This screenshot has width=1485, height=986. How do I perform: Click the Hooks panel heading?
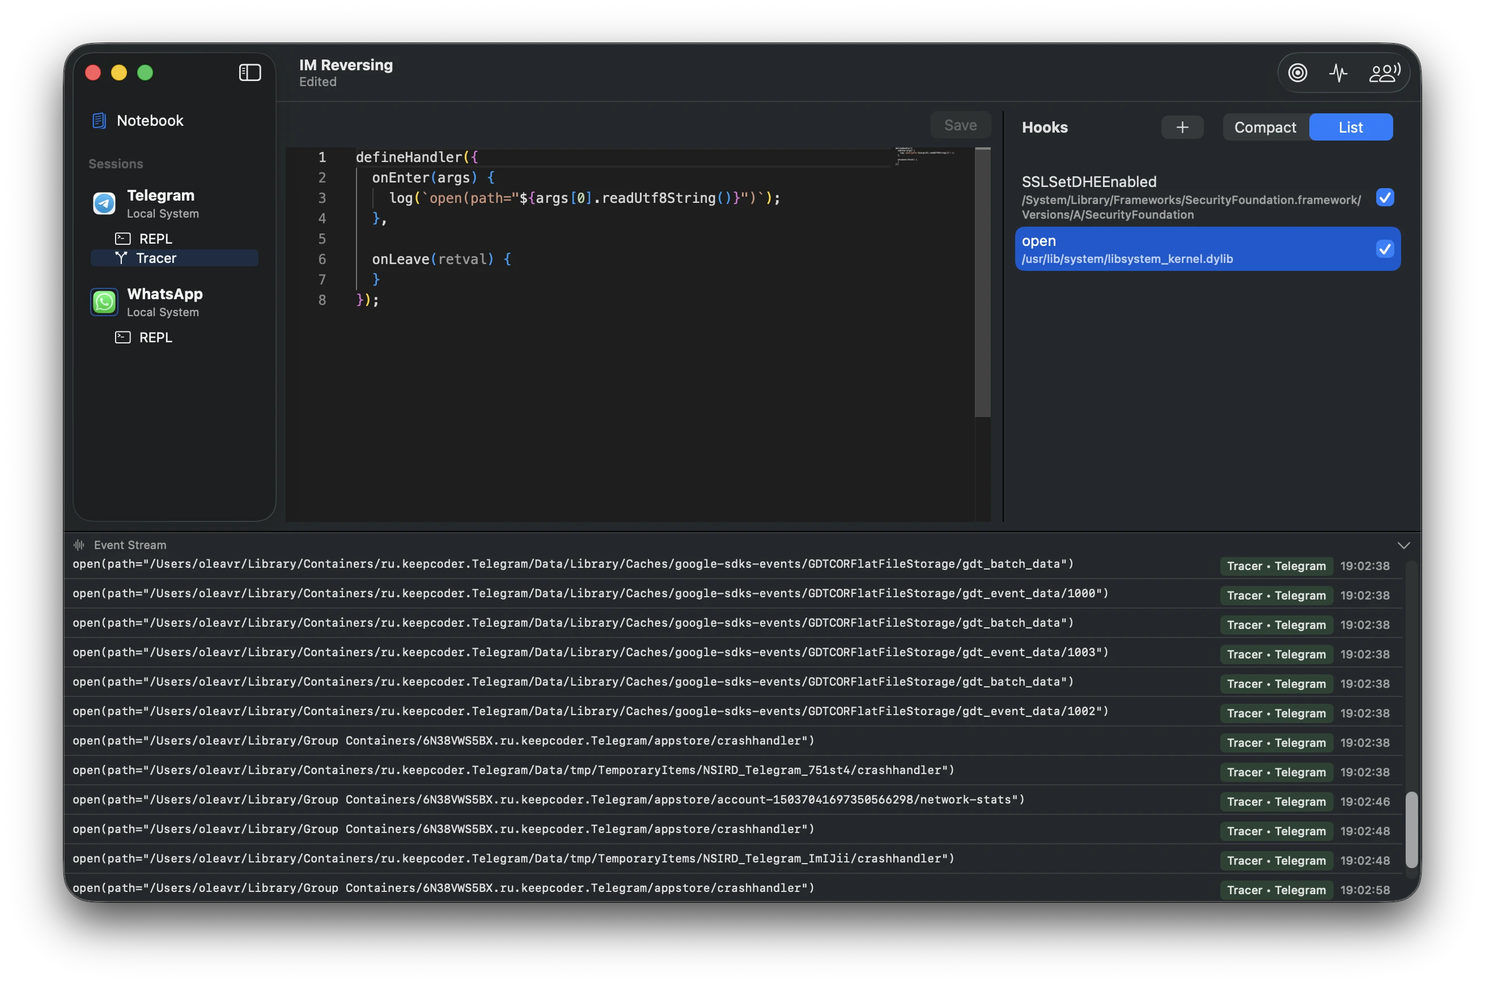tap(1044, 127)
